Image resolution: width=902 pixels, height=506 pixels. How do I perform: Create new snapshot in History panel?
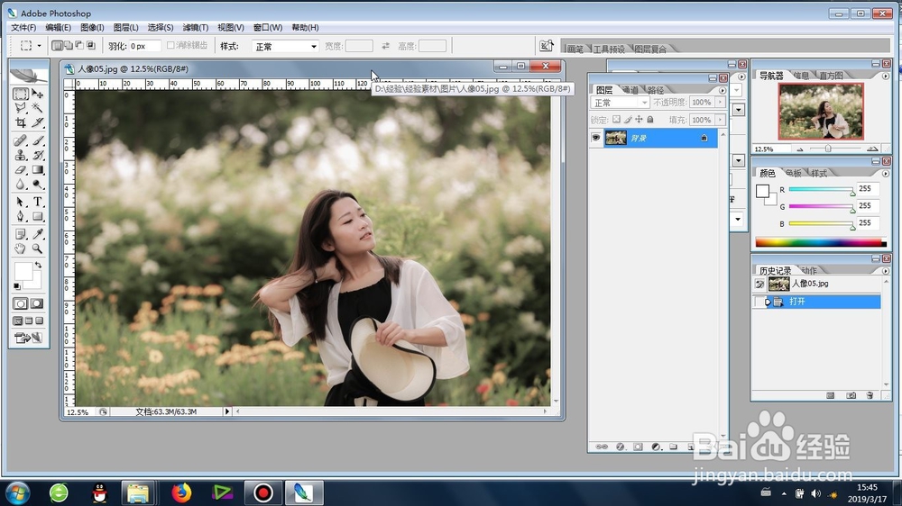click(x=851, y=395)
